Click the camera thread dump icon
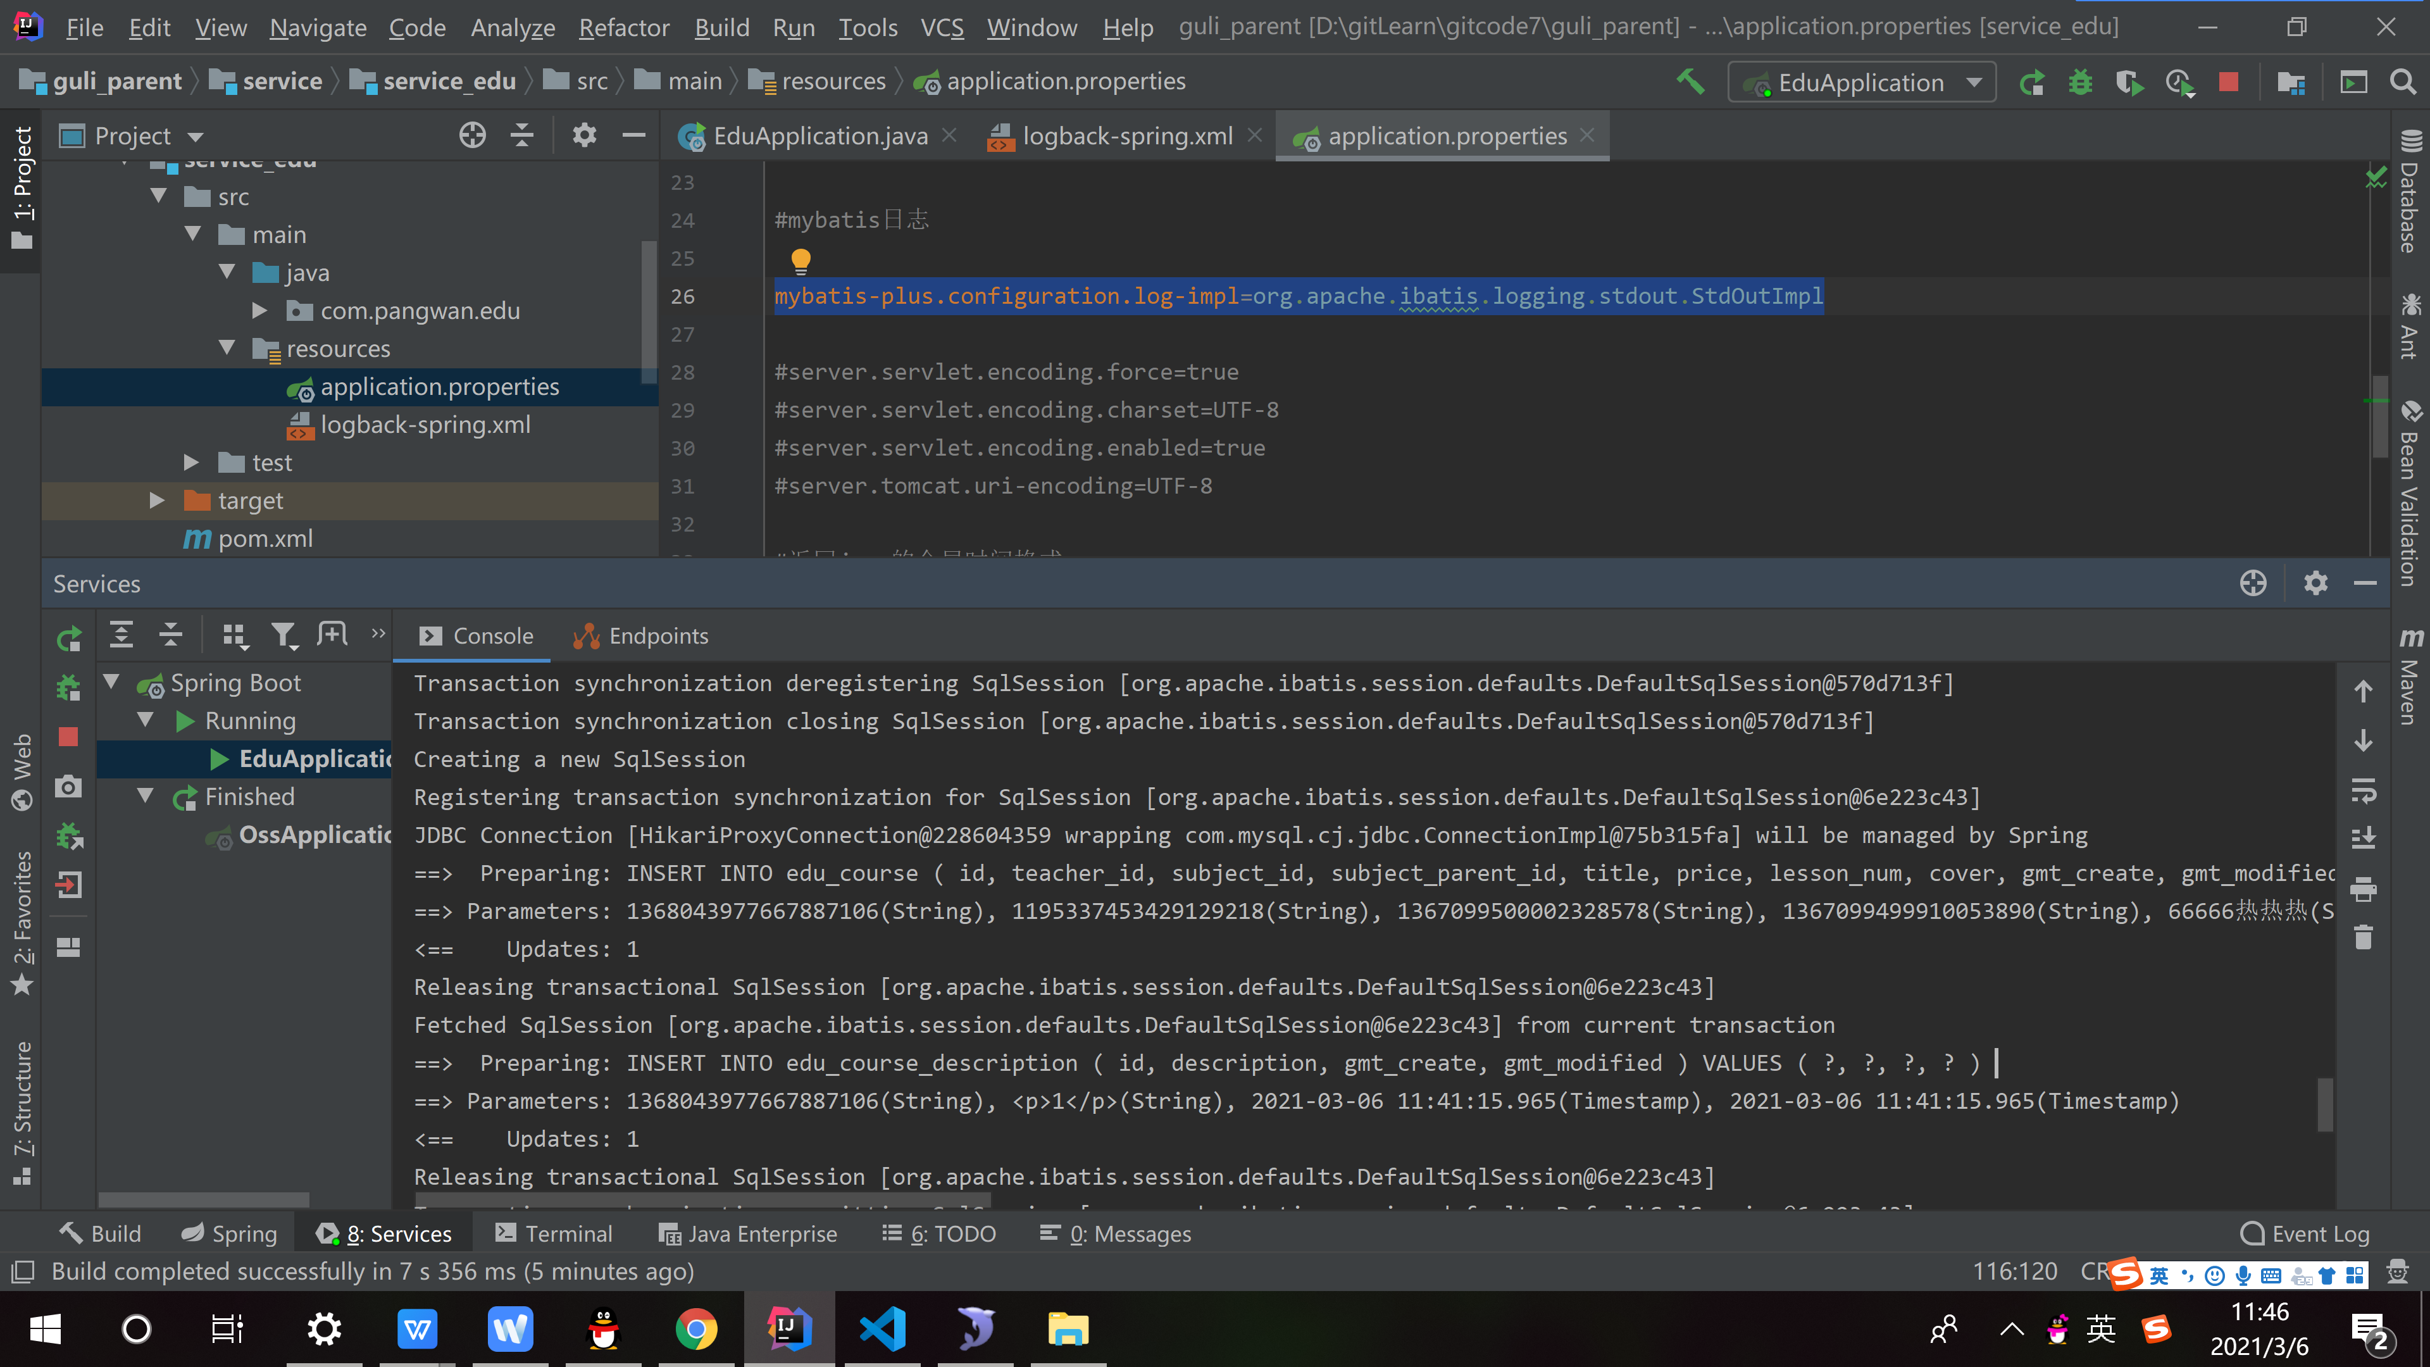2430x1367 pixels. (x=68, y=786)
